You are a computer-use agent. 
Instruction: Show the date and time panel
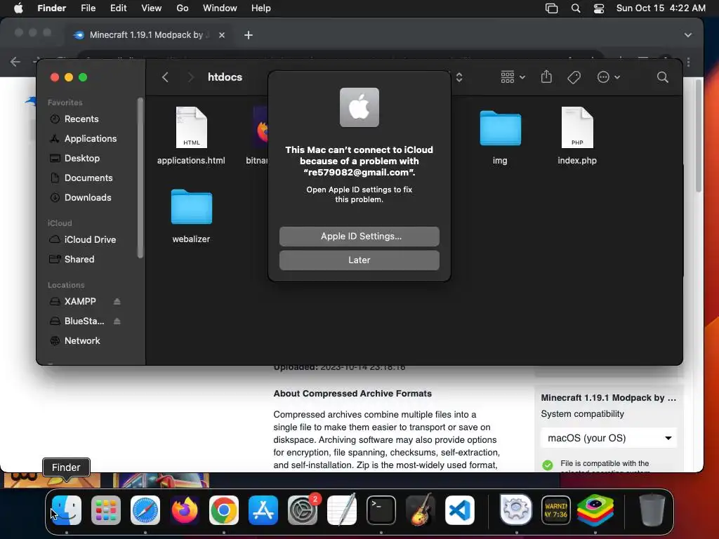pyautogui.click(x=661, y=8)
